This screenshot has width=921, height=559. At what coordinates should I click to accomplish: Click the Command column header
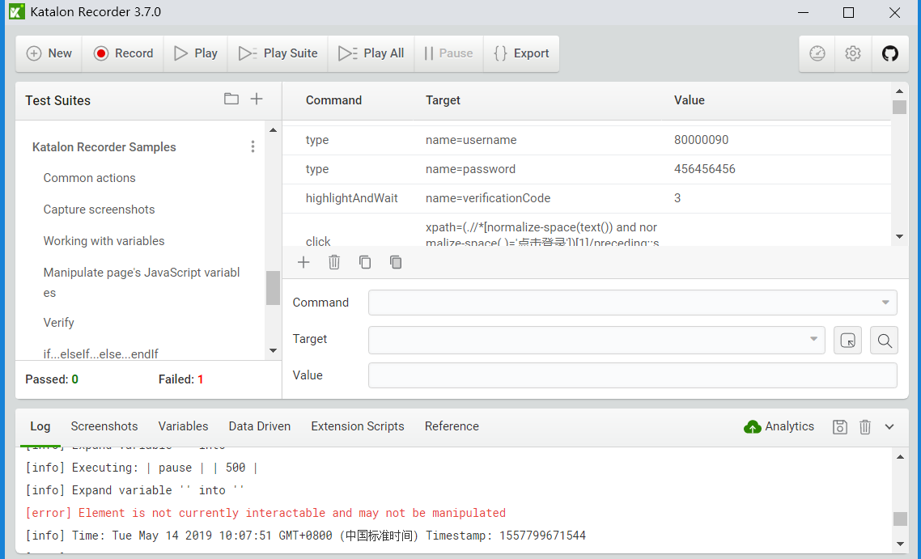coord(333,100)
